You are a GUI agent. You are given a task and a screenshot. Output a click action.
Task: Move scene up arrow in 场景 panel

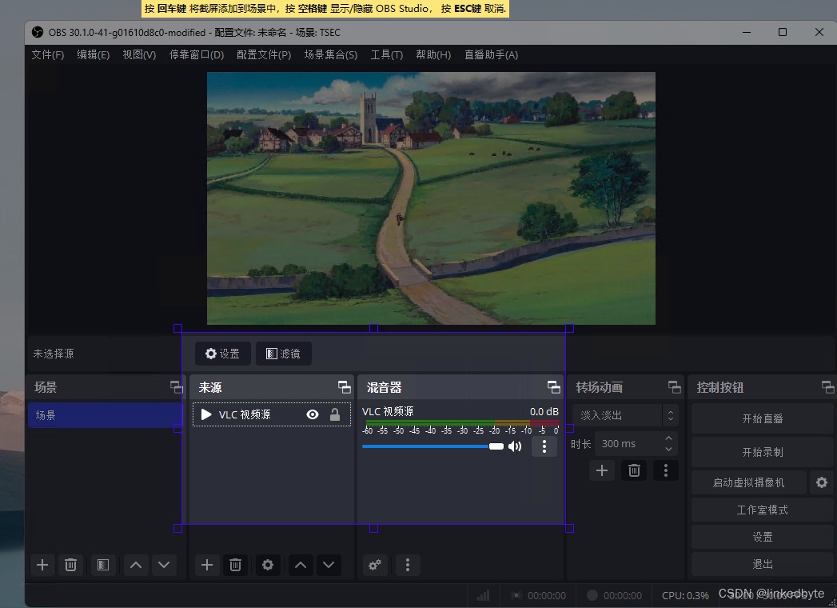click(x=136, y=565)
